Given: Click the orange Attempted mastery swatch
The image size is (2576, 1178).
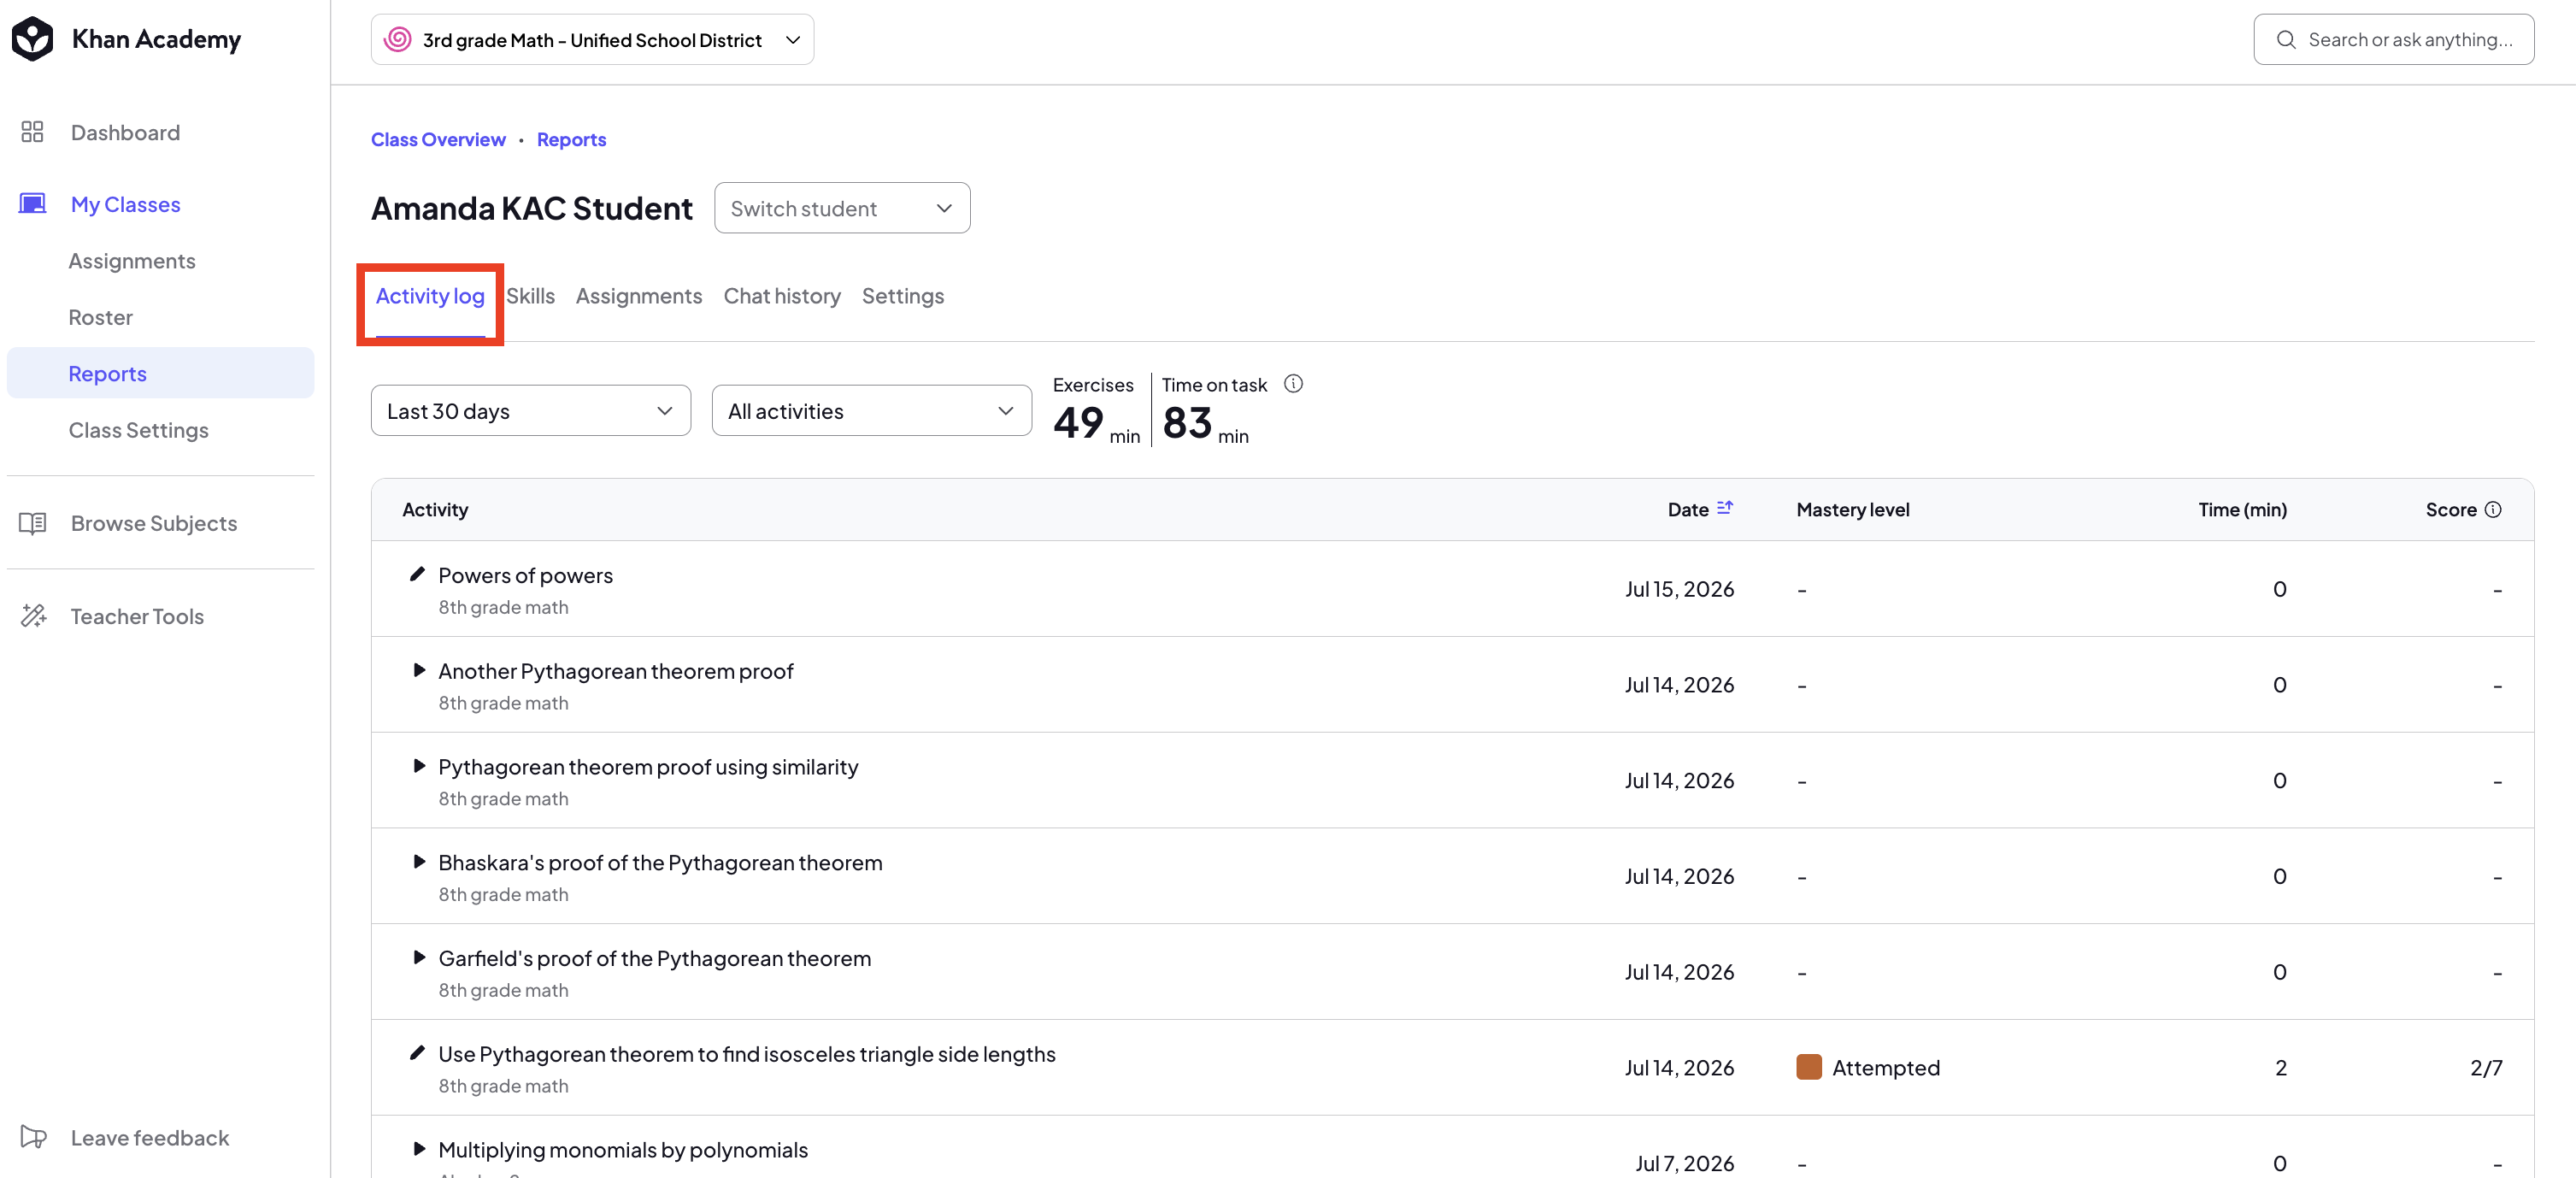Looking at the screenshot, I should coord(1809,1067).
